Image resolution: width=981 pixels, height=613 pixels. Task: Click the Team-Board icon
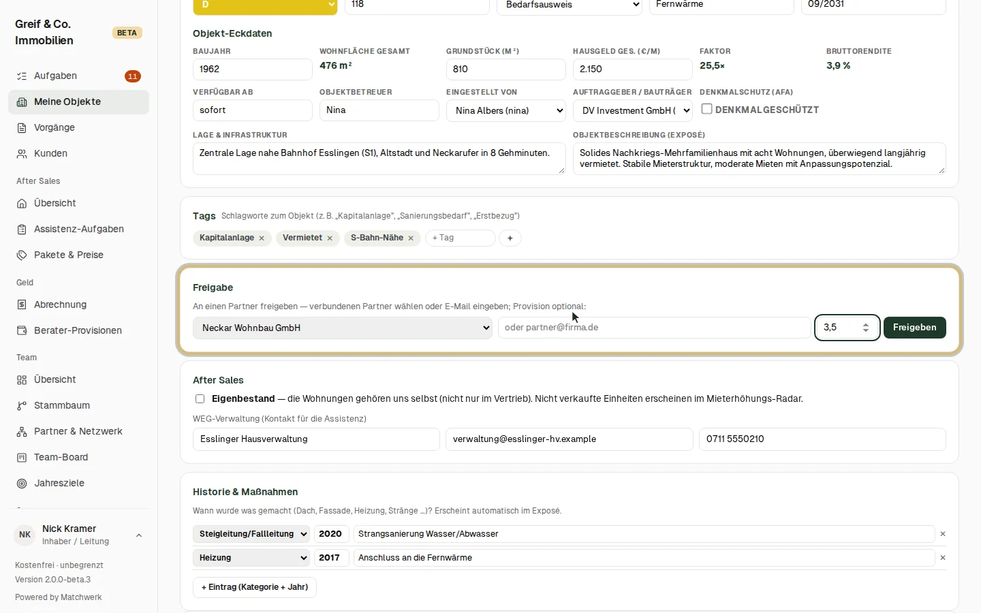22,458
